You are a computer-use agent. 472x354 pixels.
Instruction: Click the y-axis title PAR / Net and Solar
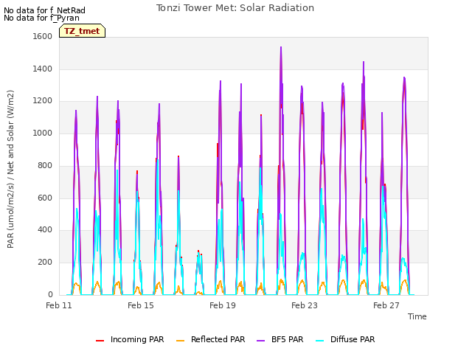(x=10, y=169)
